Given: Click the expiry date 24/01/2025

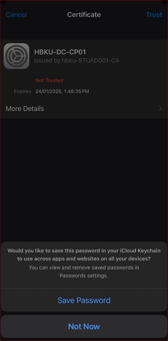Looking at the screenshot, I should (x=49, y=91).
